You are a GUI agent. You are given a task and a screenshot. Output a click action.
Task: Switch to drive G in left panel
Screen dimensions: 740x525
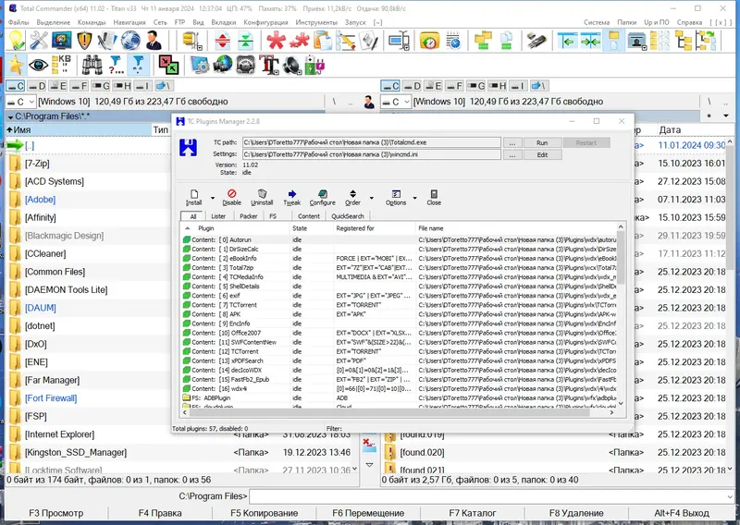(x=101, y=86)
